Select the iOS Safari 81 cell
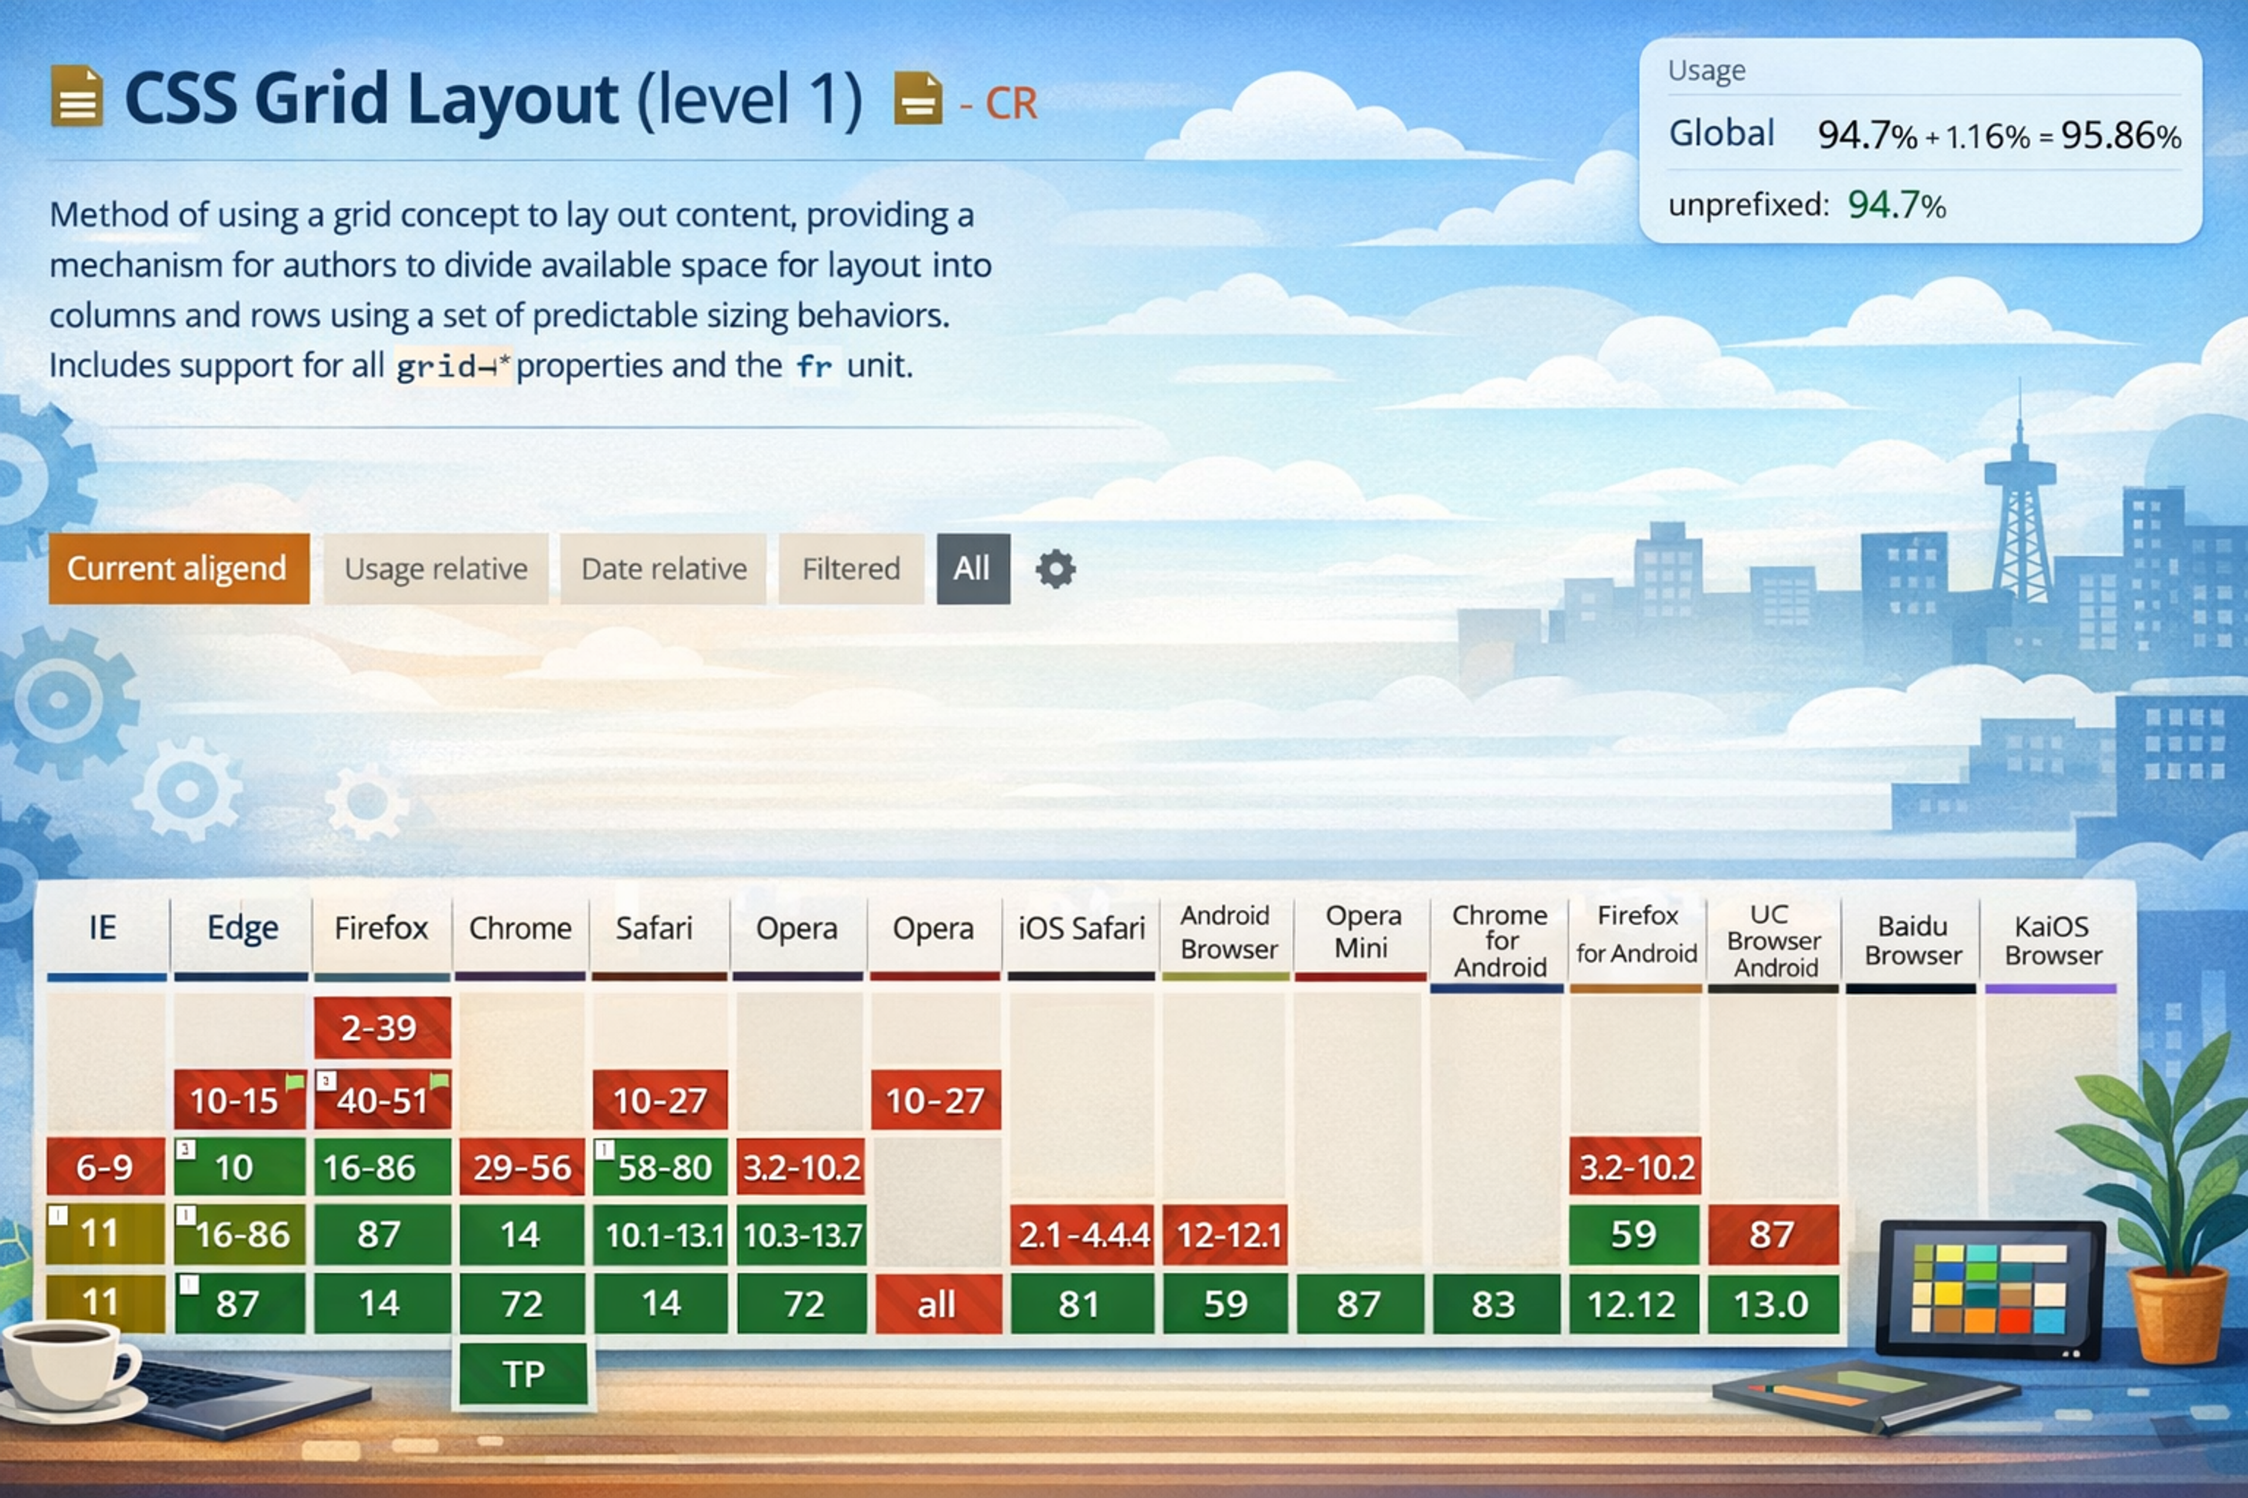Viewport: 2248px width, 1498px height. coord(1082,1303)
